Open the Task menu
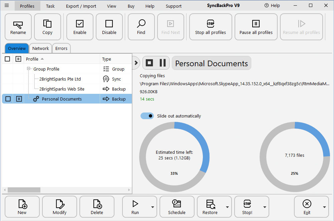 tap(50, 6)
